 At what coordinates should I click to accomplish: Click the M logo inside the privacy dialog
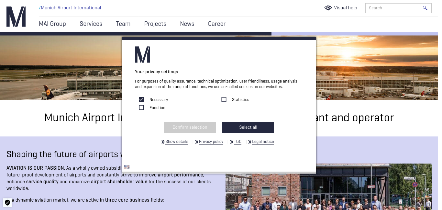pyautogui.click(x=142, y=55)
